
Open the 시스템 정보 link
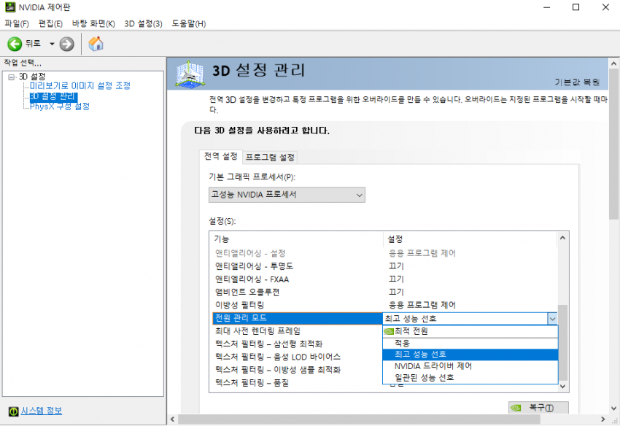pos(41,411)
